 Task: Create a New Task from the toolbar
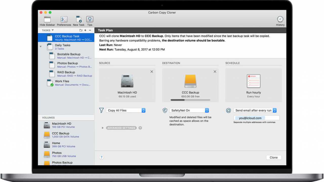coord(79,19)
